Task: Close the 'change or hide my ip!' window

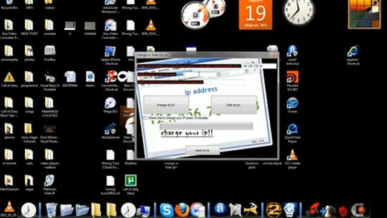Action: pyautogui.click(x=276, y=55)
